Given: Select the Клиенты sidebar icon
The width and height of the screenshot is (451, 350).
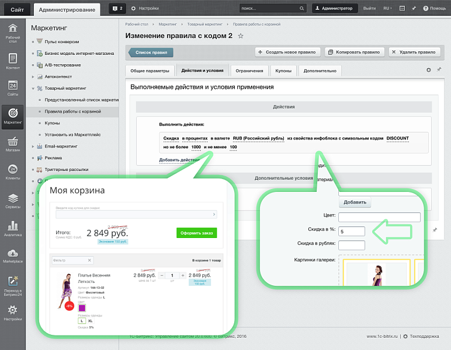Looking at the screenshot, I should click(12, 171).
